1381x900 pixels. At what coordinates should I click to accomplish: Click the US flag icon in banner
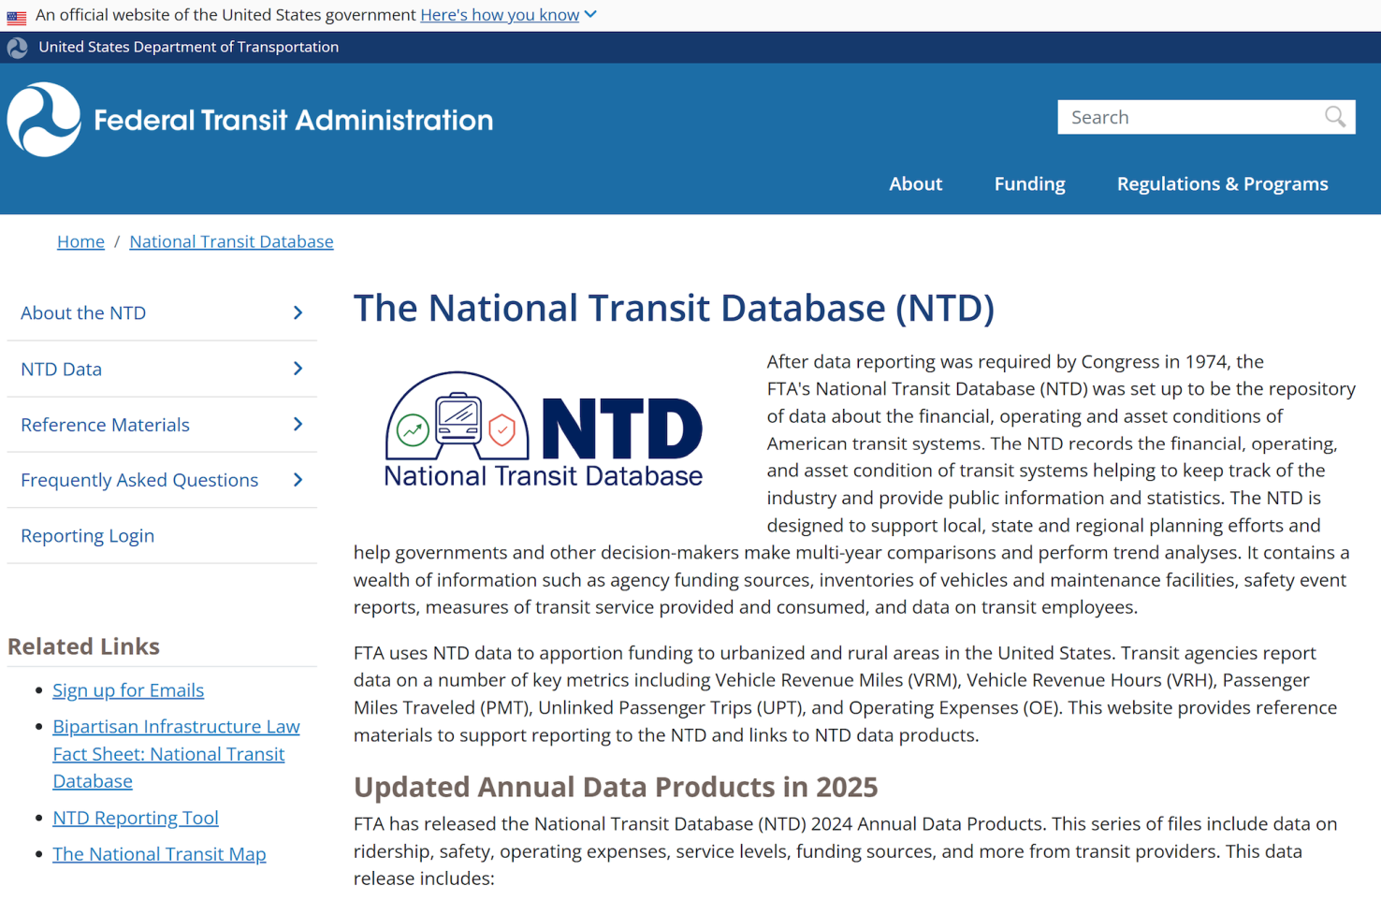click(17, 17)
